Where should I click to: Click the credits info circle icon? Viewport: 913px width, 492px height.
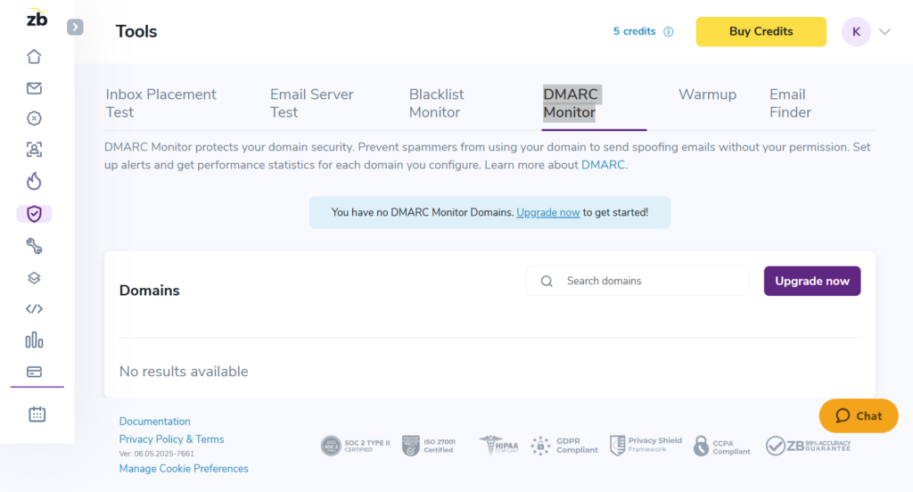(669, 31)
